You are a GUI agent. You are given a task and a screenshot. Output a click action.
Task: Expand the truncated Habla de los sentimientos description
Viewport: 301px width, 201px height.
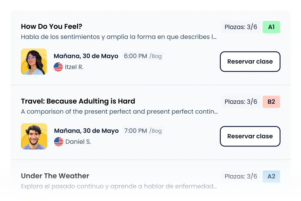point(119,37)
